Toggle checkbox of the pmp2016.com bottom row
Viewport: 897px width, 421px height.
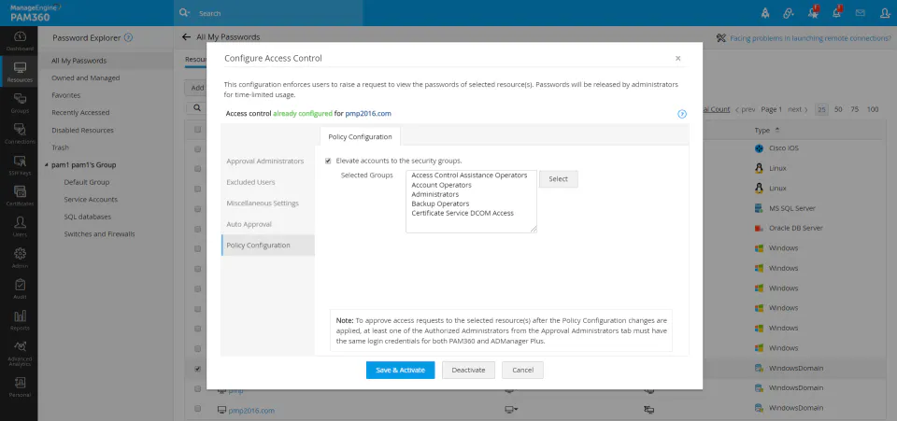(x=197, y=409)
